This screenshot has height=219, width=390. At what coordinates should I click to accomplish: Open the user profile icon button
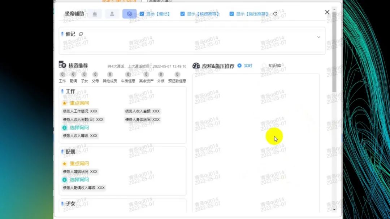pos(112,14)
